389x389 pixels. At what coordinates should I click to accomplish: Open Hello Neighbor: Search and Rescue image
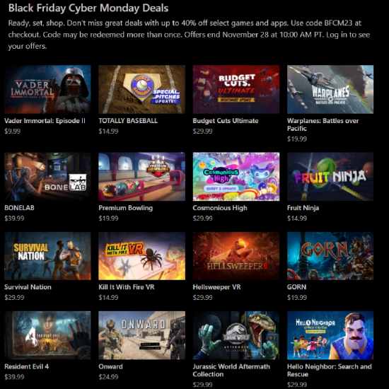(330, 335)
